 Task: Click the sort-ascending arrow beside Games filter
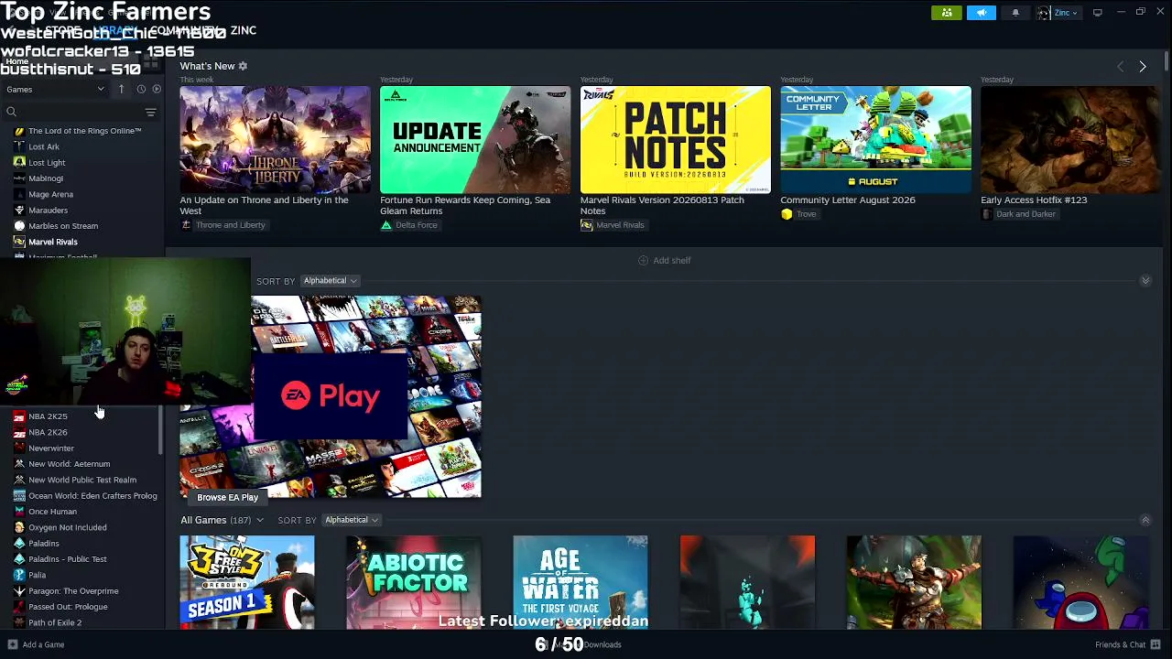coord(121,89)
